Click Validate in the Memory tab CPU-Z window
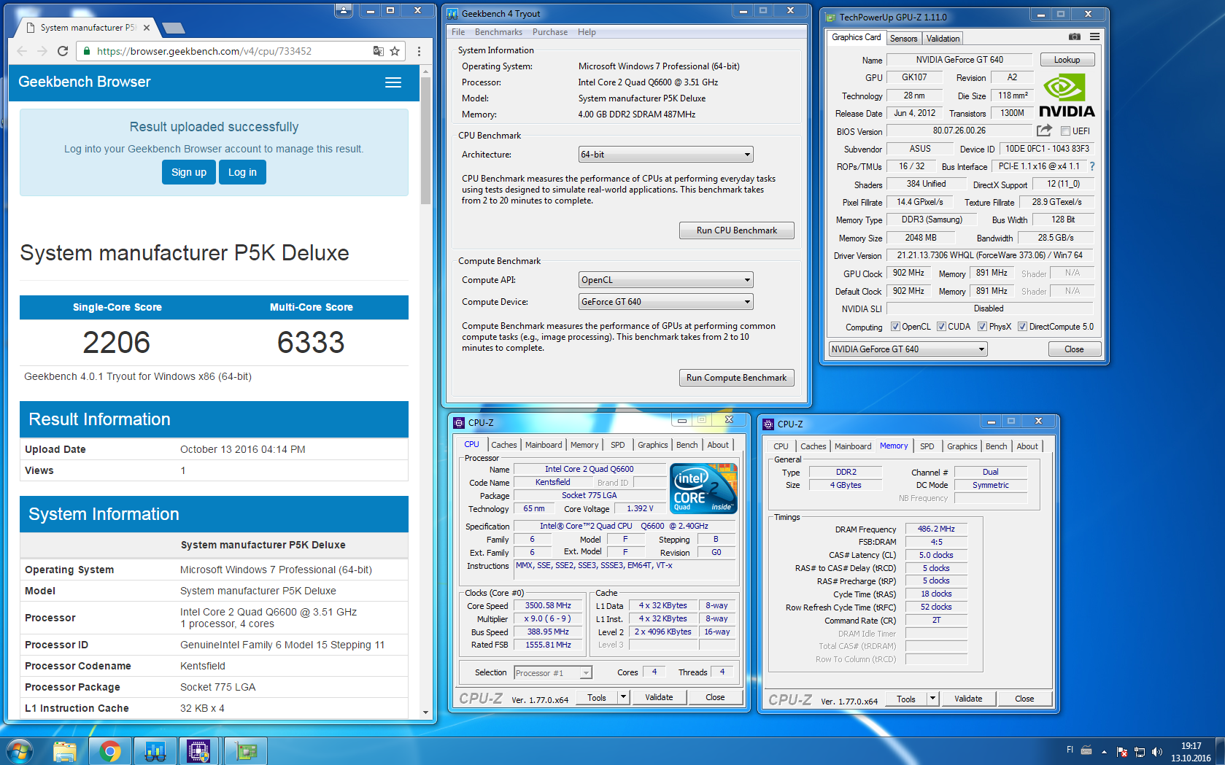Screen dimensions: 1225x765 pyautogui.click(x=968, y=699)
